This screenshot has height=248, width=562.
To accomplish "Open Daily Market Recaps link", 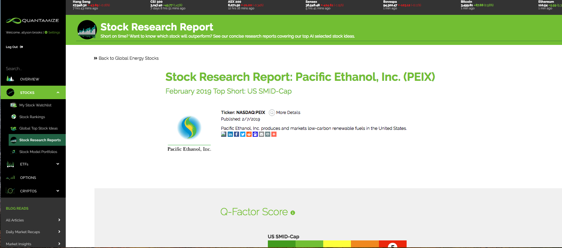I will point(23,232).
